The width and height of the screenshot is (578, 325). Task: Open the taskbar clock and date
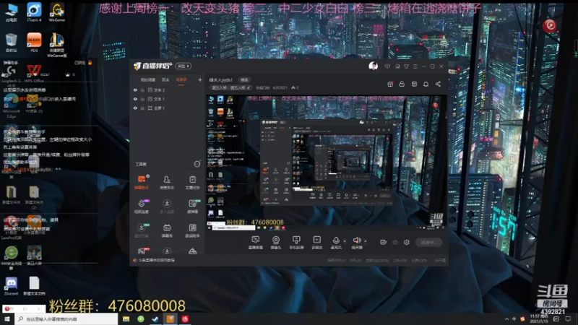[x=539, y=319]
